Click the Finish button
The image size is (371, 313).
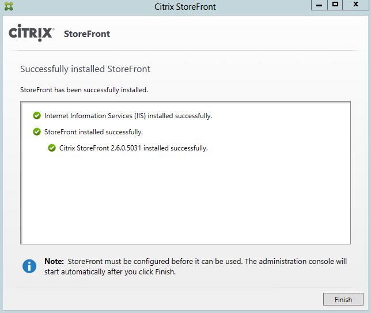pyautogui.click(x=343, y=299)
